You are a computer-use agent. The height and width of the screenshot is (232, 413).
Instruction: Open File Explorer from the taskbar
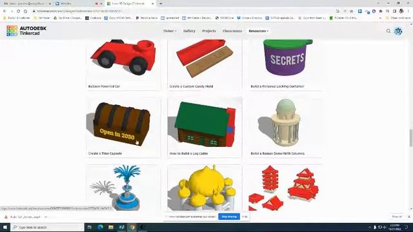point(111,227)
